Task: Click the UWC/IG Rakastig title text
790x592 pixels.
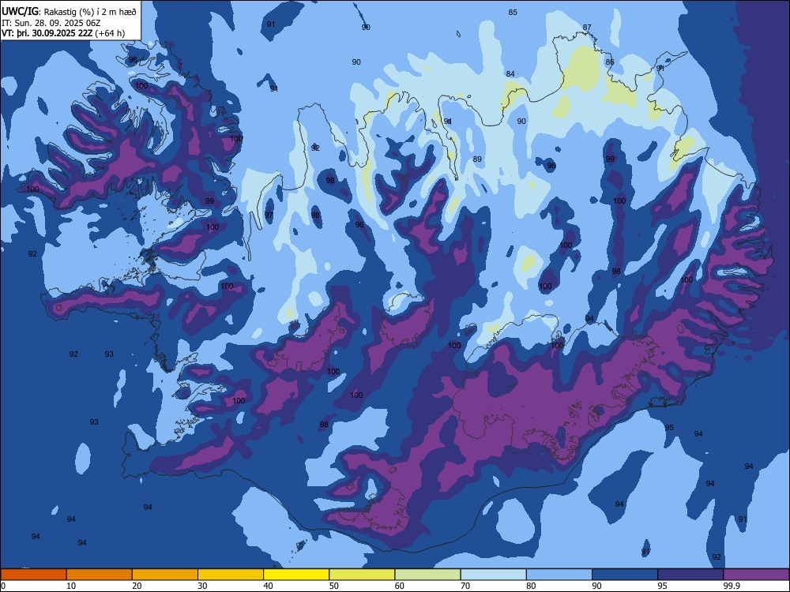Action: [x=69, y=11]
